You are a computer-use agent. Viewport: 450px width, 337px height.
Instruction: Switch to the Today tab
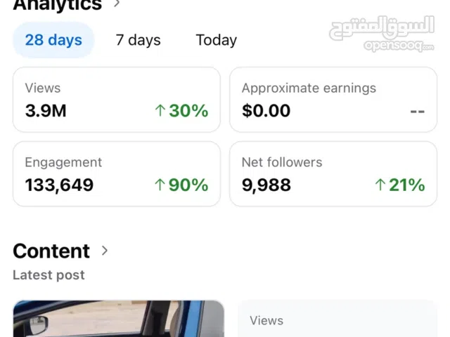[216, 40]
